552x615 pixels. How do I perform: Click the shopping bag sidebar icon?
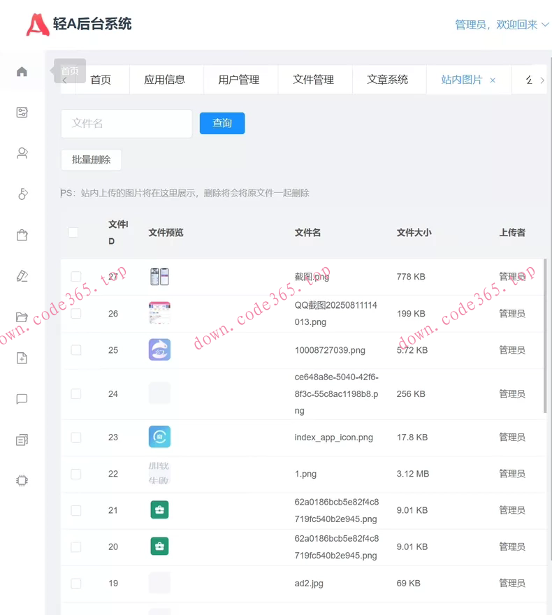pos(22,235)
